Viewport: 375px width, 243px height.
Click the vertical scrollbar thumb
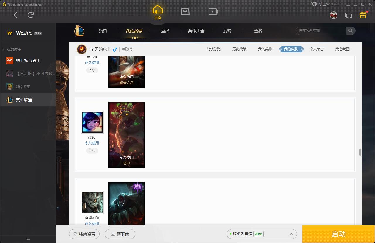point(360,152)
